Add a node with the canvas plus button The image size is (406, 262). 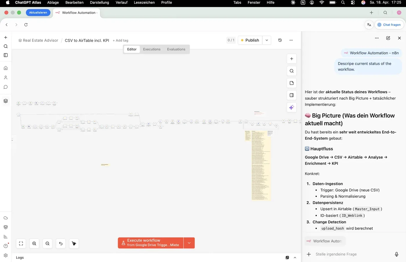point(291,59)
